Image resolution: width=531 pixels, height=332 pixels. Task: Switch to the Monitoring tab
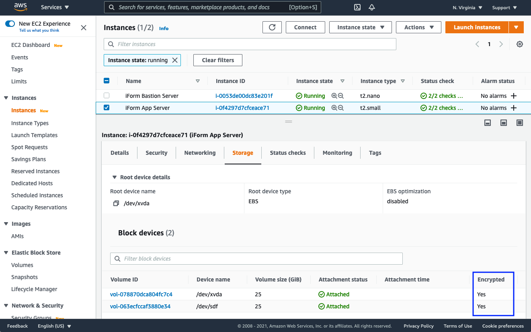[x=337, y=153]
